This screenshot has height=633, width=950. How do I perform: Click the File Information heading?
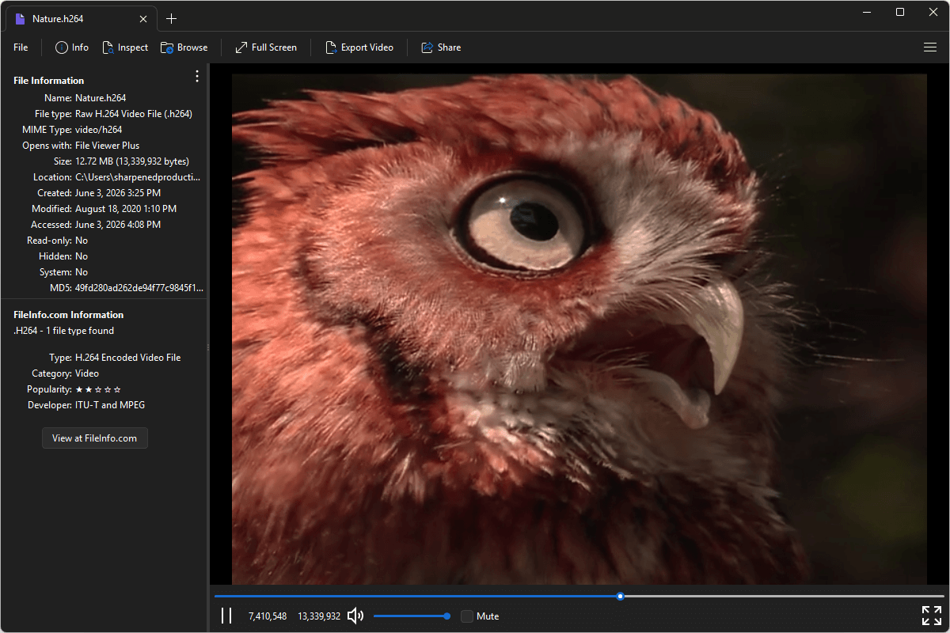pyautogui.click(x=49, y=81)
